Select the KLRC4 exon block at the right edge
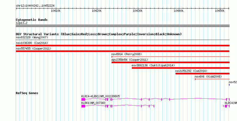This screenshot has width=237, height=121. [x=226, y=106]
